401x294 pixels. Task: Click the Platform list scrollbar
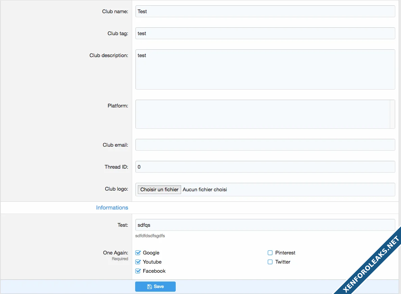392,114
